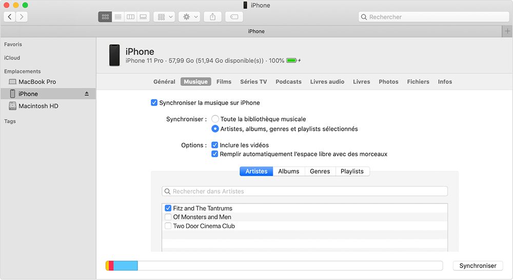Image resolution: width=513 pixels, height=280 pixels.
Task: Select Toute la bibliothèque musicale option
Action: pos(215,119)
